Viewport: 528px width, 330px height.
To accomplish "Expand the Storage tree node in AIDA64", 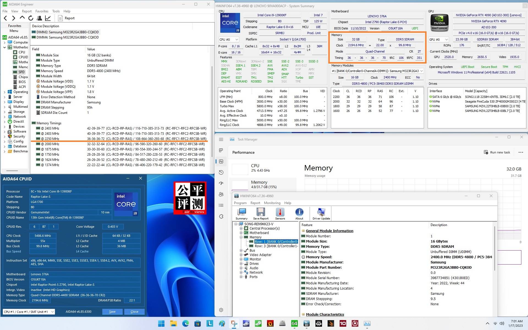I will point(4,112).
